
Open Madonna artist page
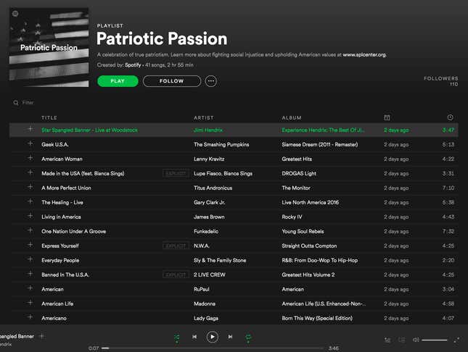click(x=205, y=303)
